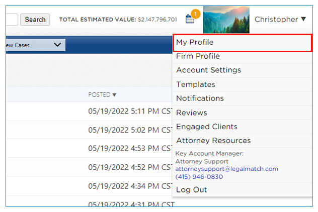Focus the search text field
Image resolution: width=318 pixels, height=212 pixels.
(x=12, y=20)
